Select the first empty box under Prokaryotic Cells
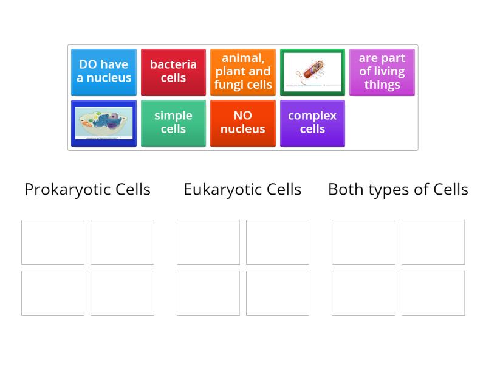 [53, 242]
